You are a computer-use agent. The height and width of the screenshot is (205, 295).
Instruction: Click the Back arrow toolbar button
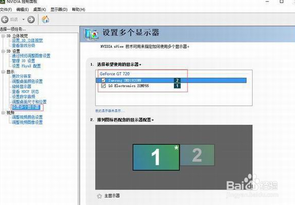(5, 19)
